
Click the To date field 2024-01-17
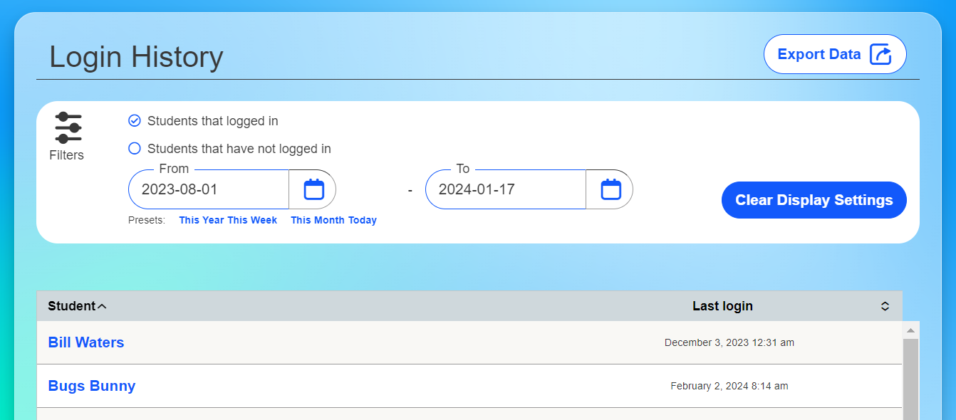coord(506,189)
